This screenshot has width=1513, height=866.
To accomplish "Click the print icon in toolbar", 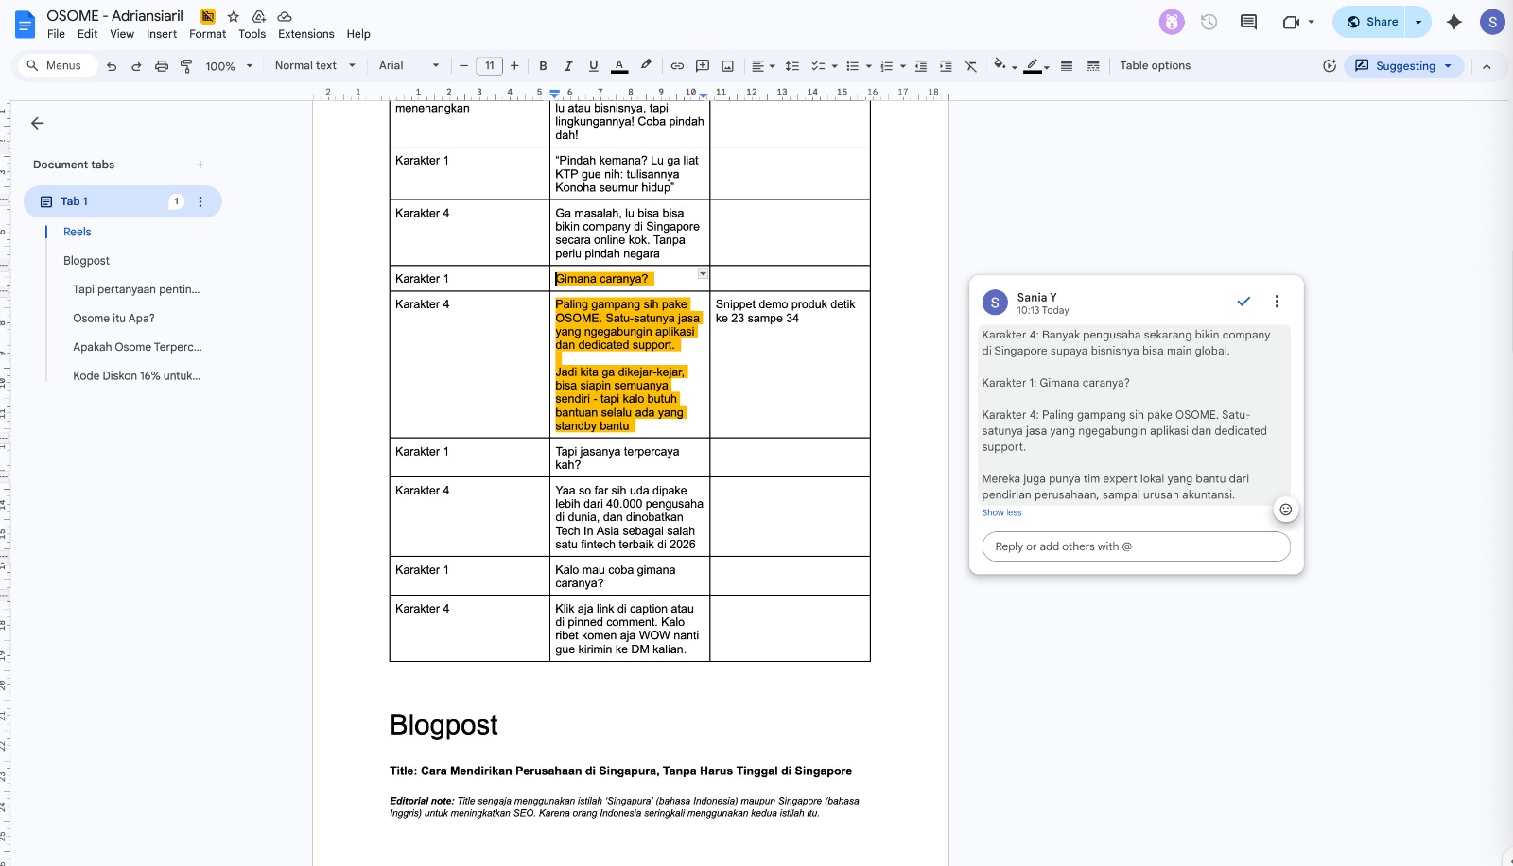I will coord(162,66).
